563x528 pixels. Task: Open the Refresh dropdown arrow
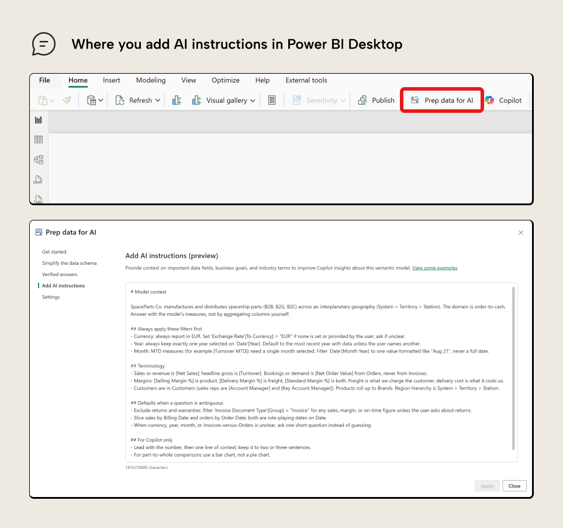[158, 101]
